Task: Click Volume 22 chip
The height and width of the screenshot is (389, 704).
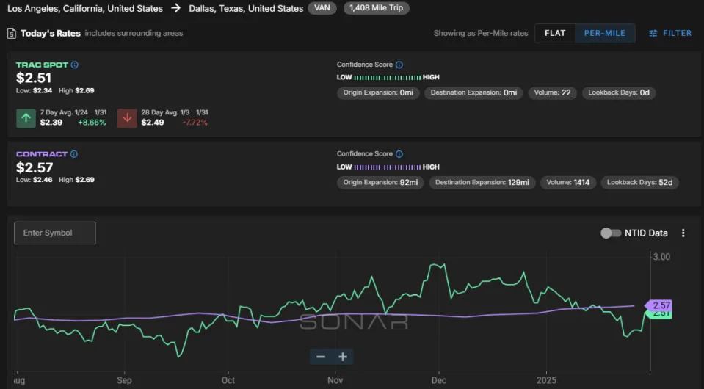Action: [552, 93]
